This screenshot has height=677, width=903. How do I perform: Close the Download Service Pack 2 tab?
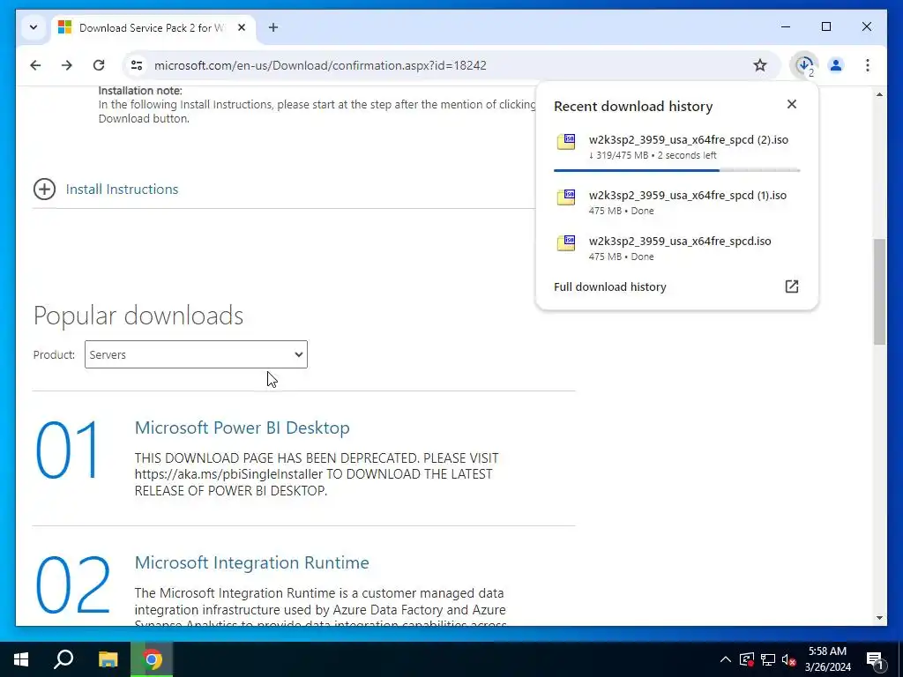pos(242,27)
